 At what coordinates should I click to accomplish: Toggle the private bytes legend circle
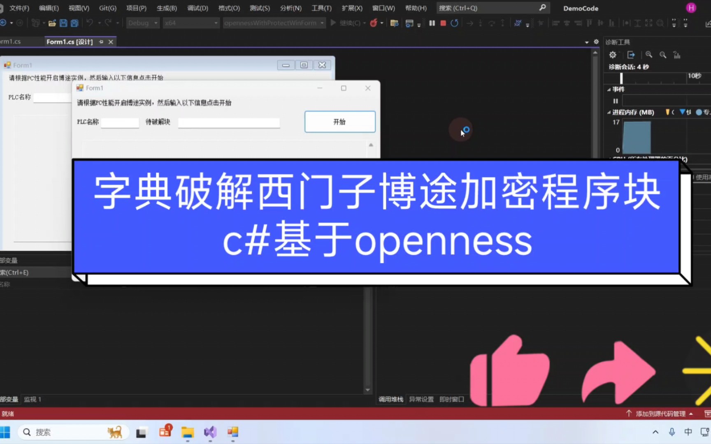pyautogui.click(x=699, y=112)
